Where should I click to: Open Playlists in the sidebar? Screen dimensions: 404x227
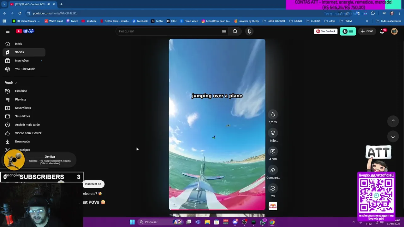(24, 99)
